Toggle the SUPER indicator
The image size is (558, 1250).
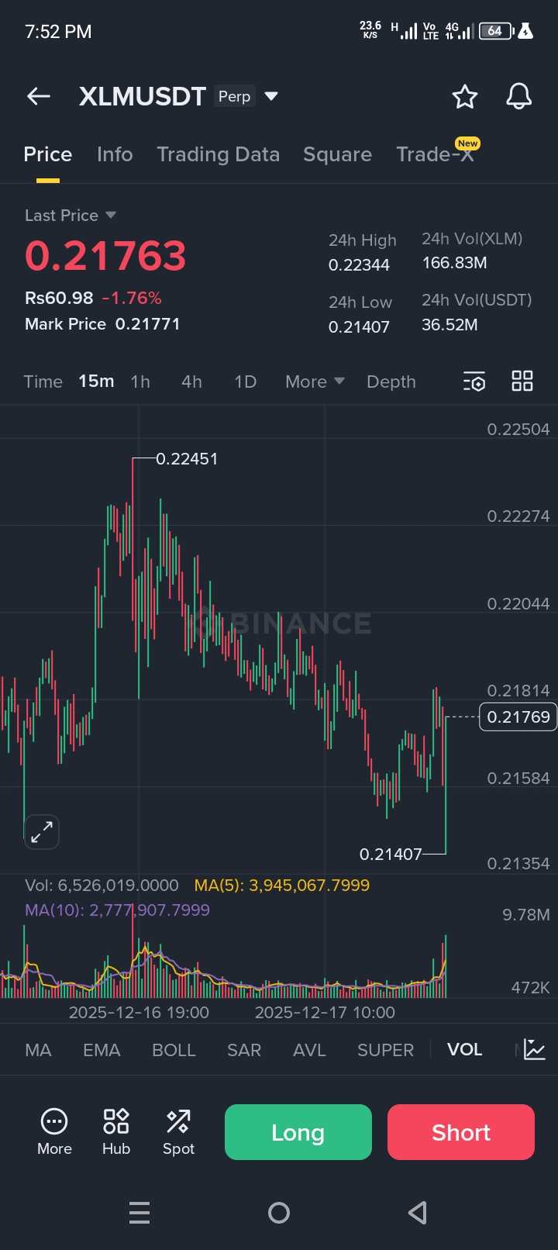point(385,1050)
